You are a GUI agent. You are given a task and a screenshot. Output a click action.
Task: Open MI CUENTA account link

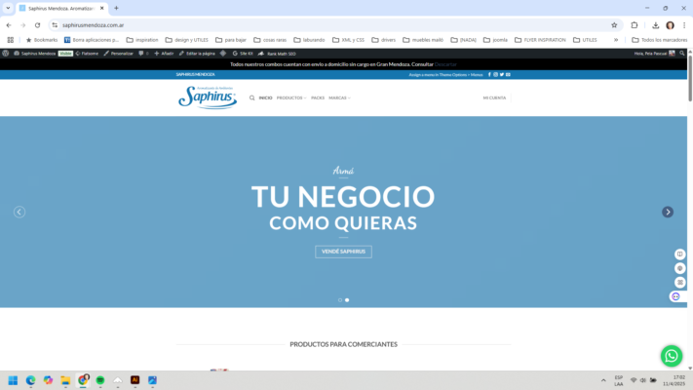pyautogui.click(x=494, y=97)
